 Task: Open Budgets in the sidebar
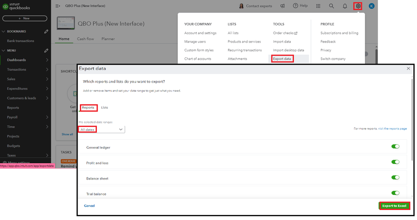click(13, 146)
